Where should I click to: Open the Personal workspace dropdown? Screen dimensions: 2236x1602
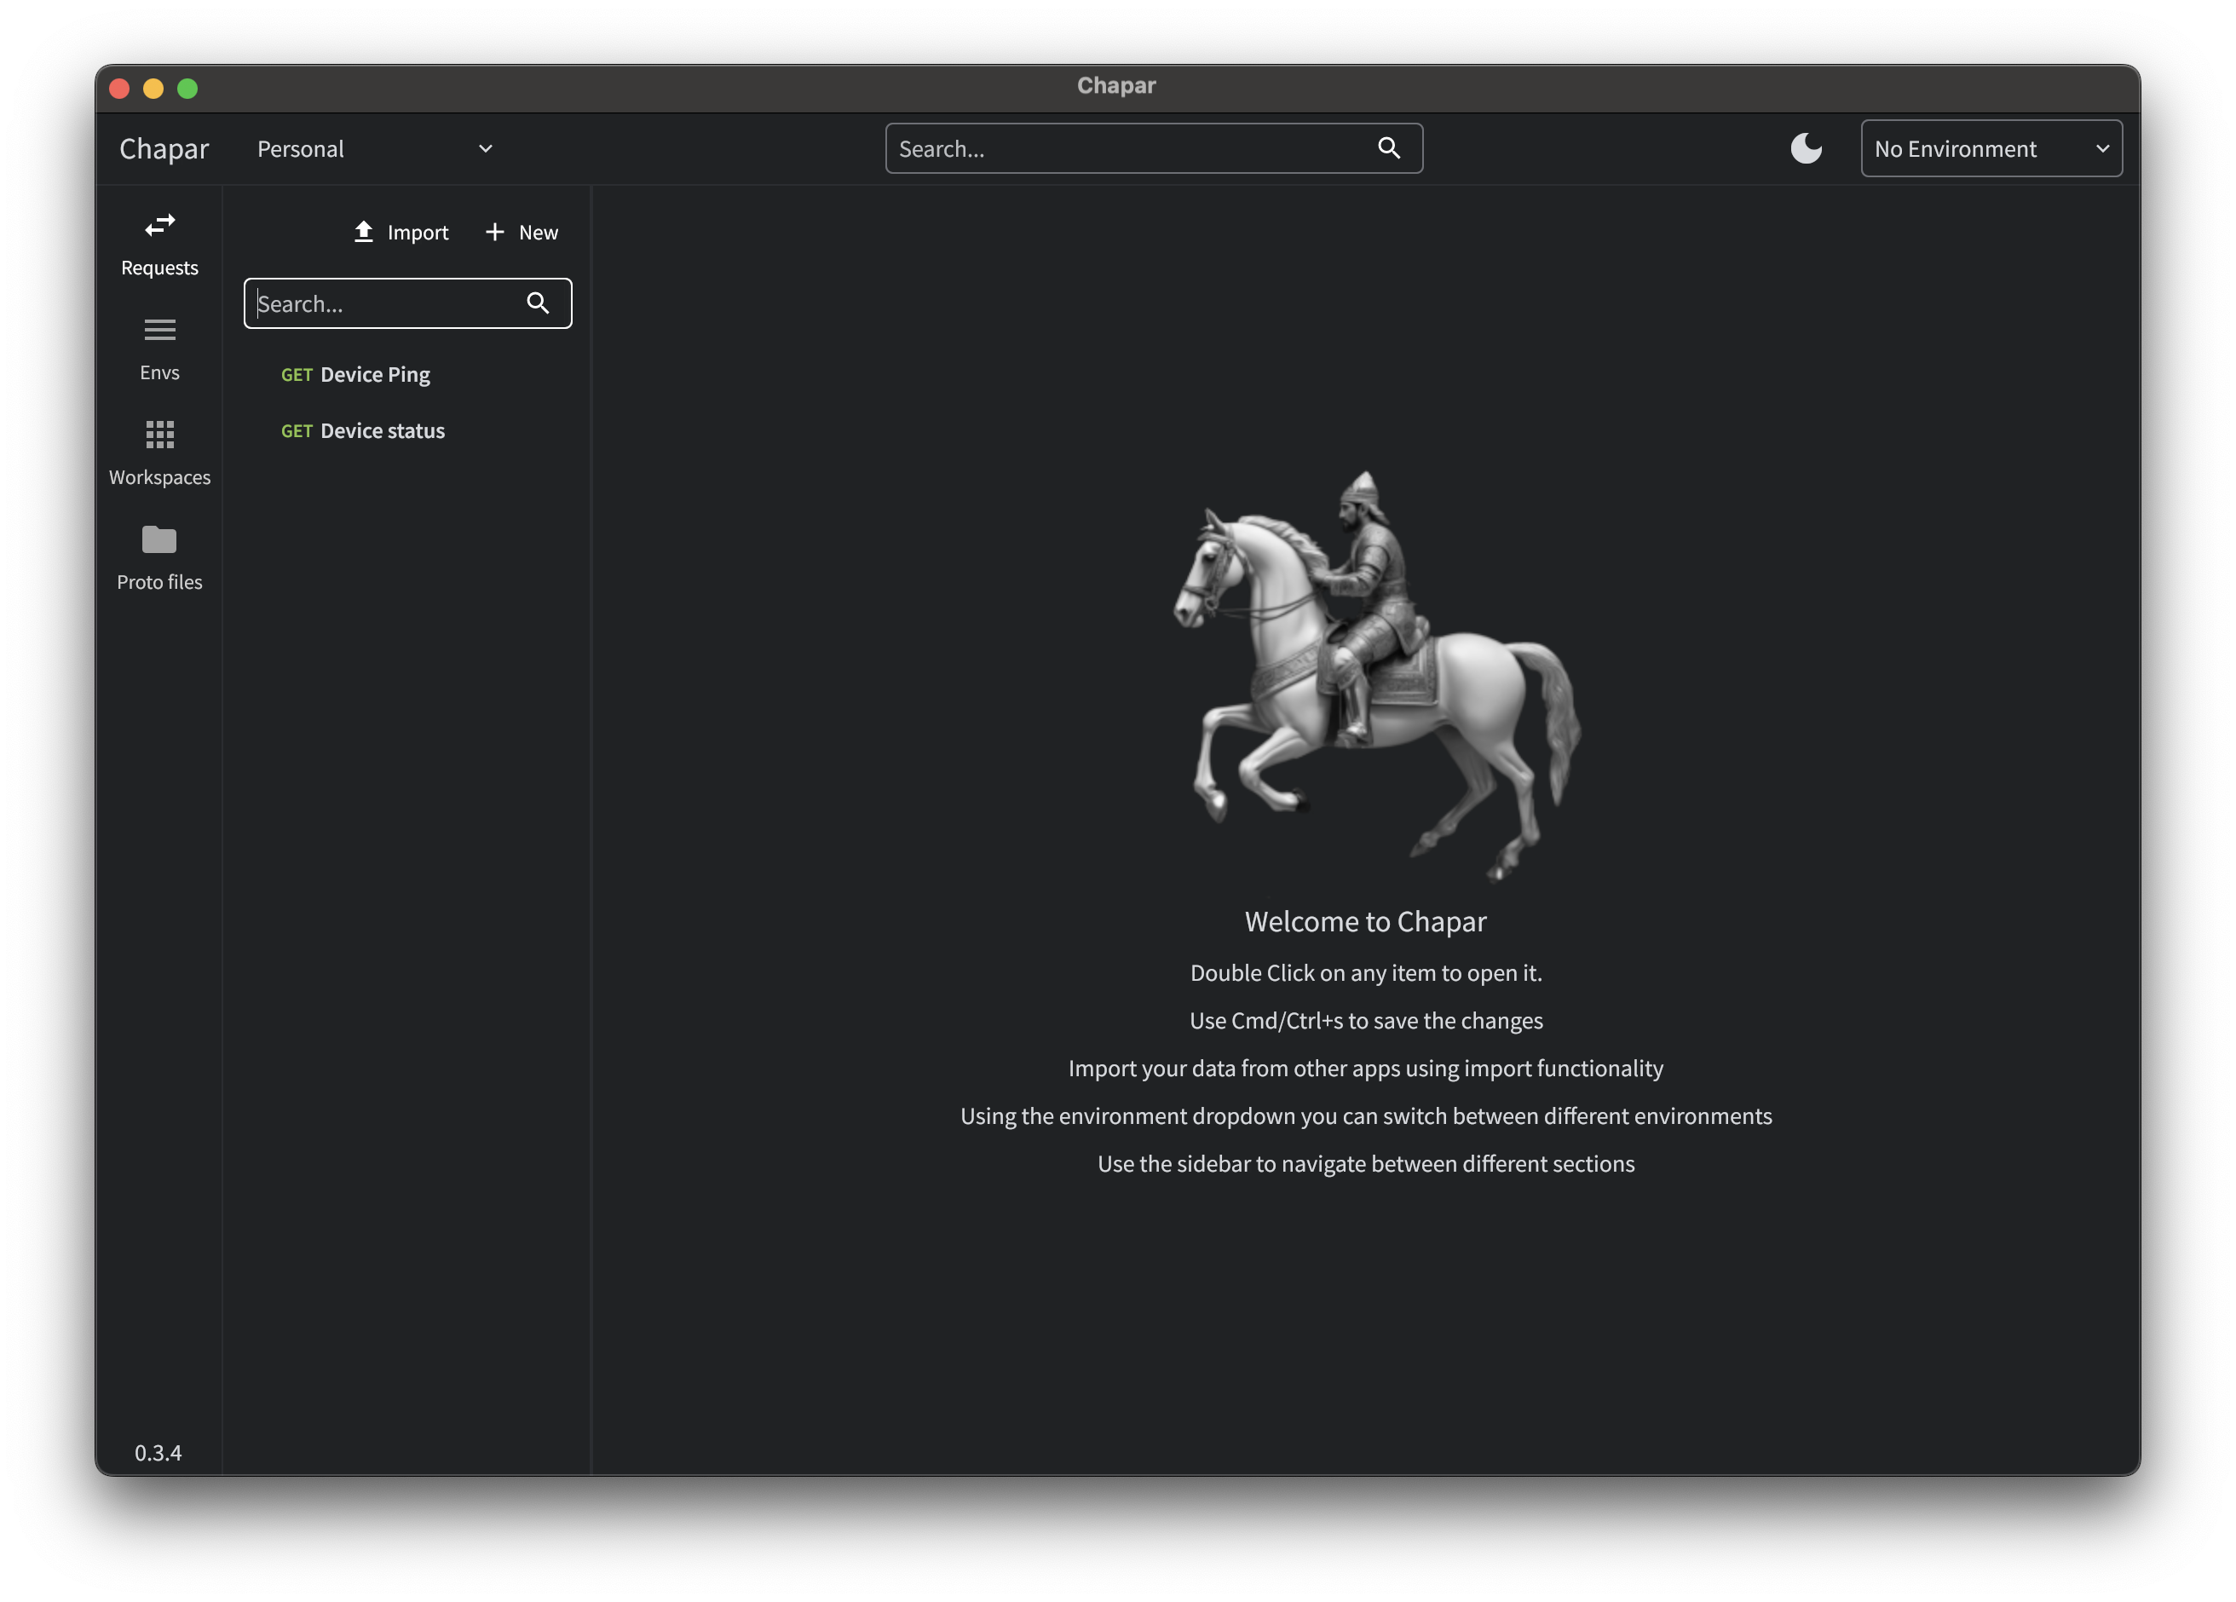[375, 149]
